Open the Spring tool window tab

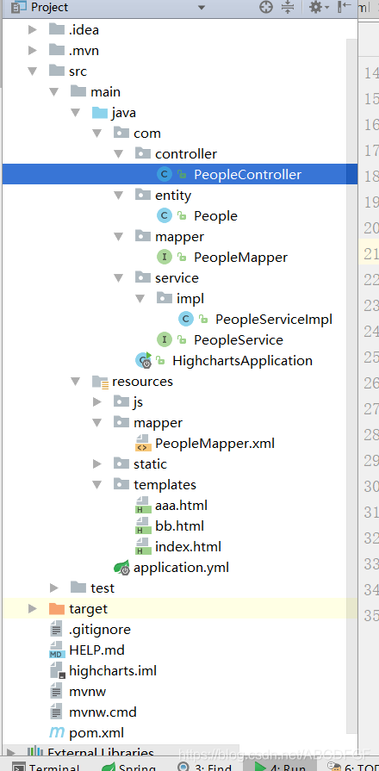pos(129,766)
